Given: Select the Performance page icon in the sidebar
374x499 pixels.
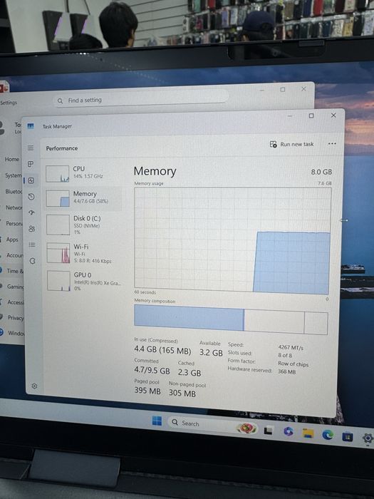Looking at the screenshot, I should pos(31,180).
